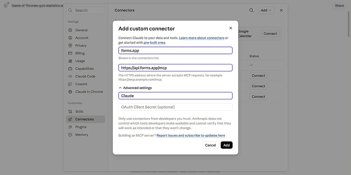Click Cancel in the connector dialog

coord(210,145)
